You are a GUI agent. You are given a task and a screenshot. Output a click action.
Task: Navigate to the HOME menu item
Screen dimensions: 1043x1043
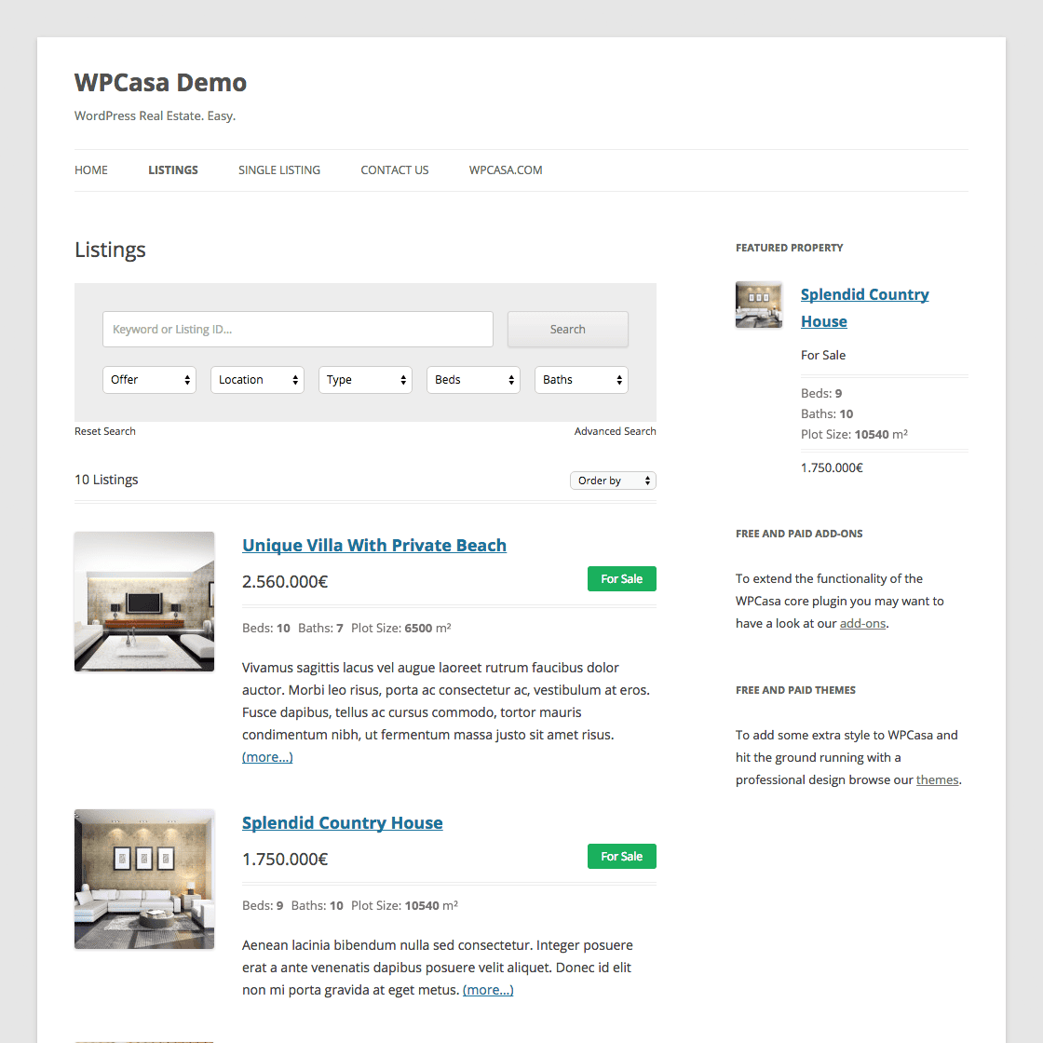(90, 169)
